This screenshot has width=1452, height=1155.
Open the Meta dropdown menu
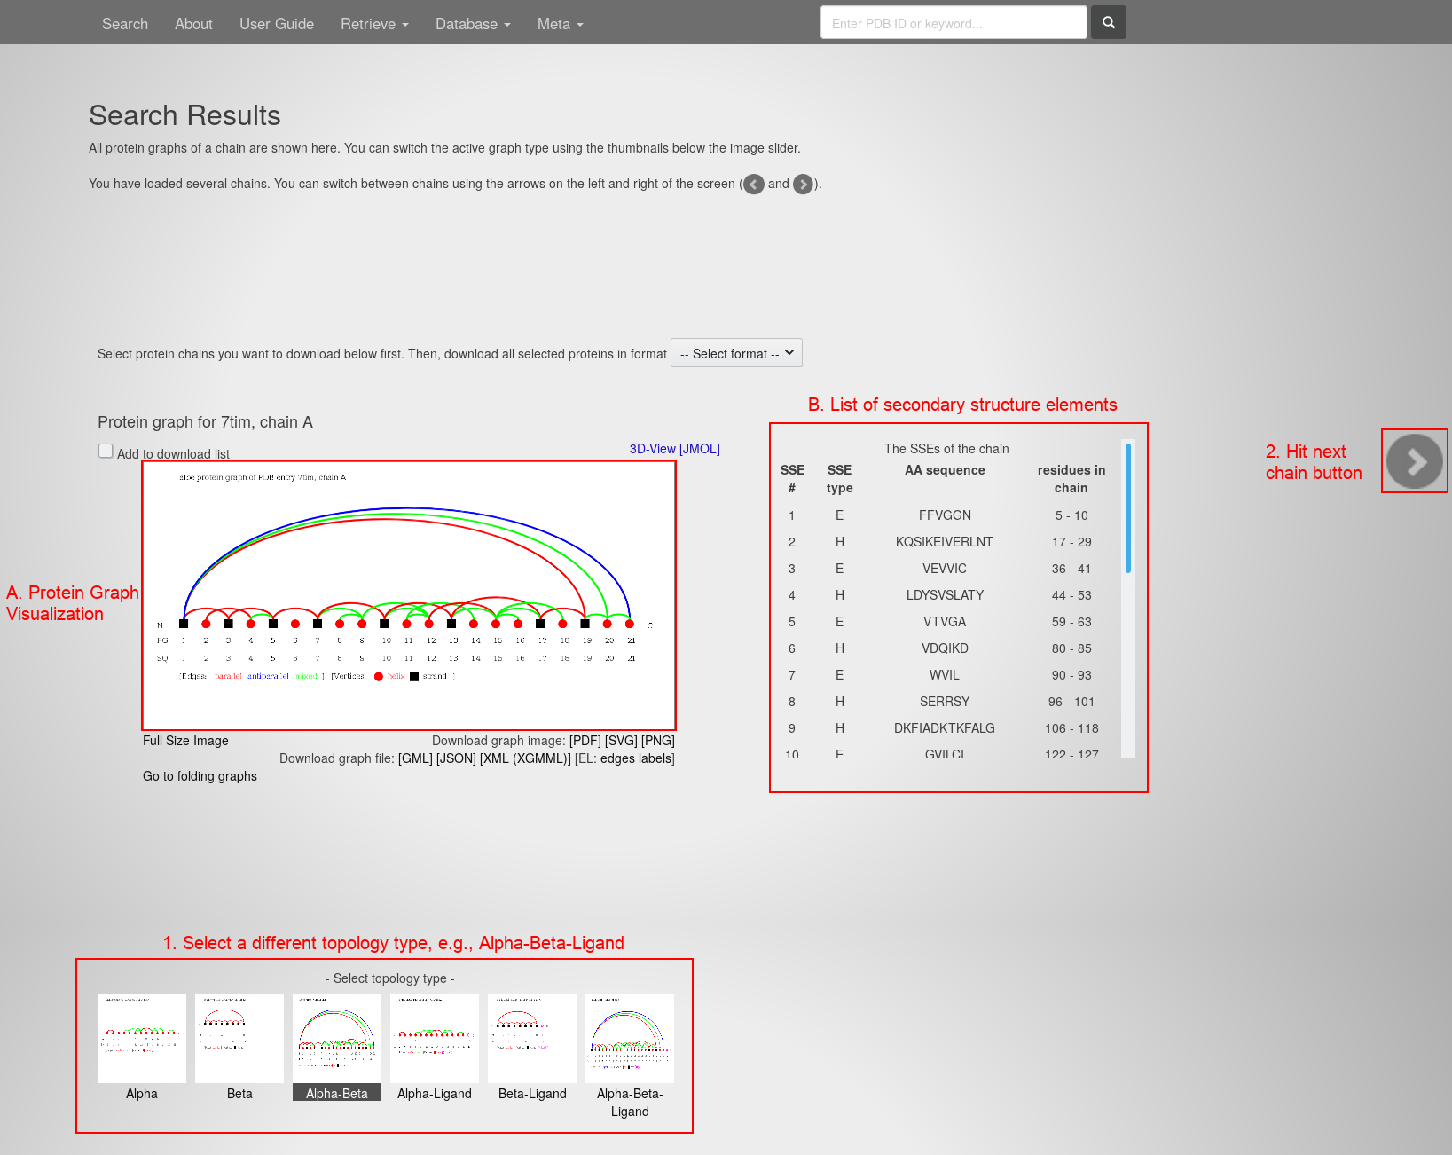[x=560, y=24]
